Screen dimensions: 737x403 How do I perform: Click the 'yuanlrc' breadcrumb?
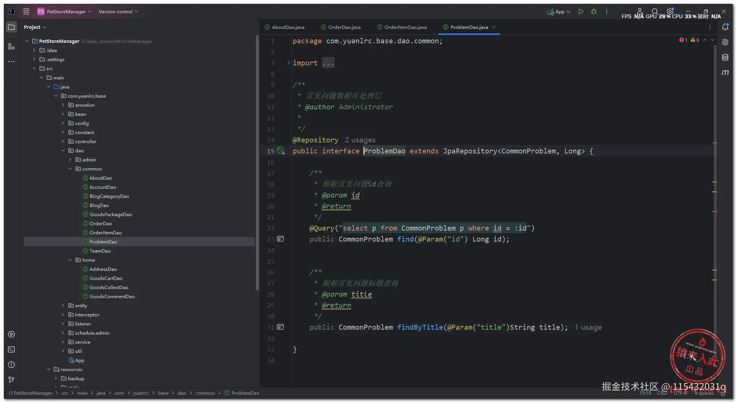[x=141, y=393]
